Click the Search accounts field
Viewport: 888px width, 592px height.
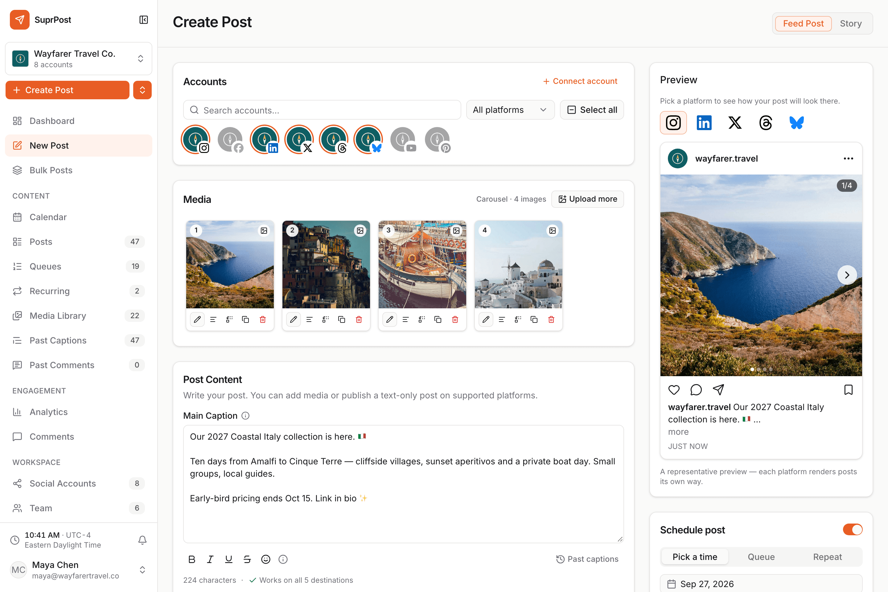pos(322,110)
